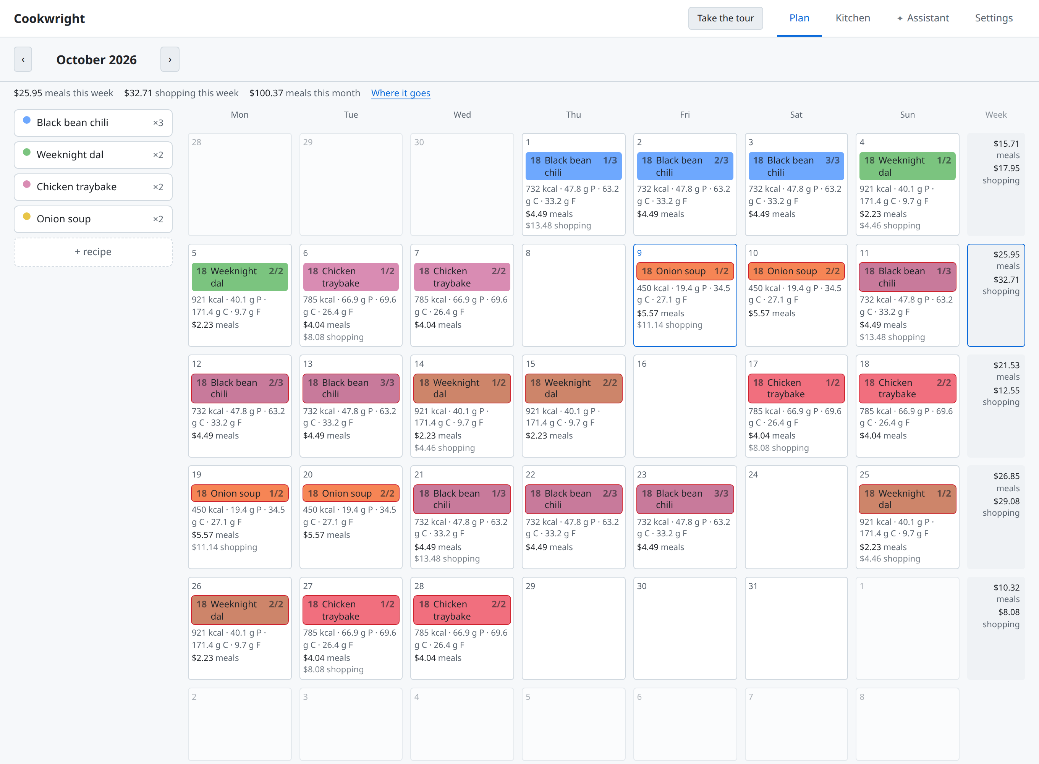
Task: Click the Assistant sparkle icon
Action: point(900,18)
